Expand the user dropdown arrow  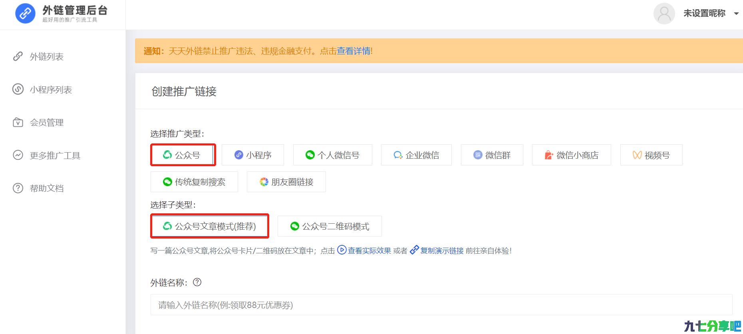736,14
